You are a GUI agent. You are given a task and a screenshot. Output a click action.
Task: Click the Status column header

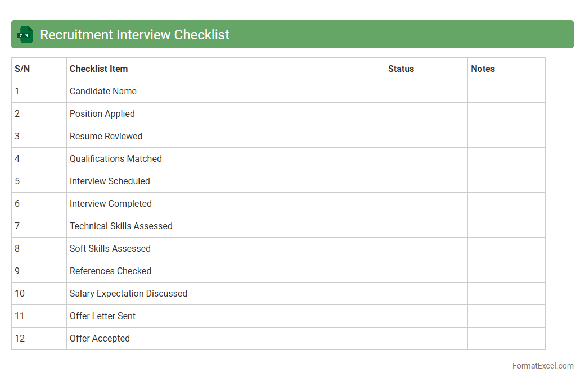401,69
